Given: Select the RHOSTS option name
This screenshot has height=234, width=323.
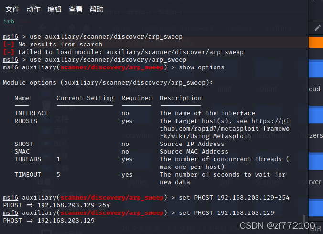Looking at the screenshot, I should pos(26,121).
